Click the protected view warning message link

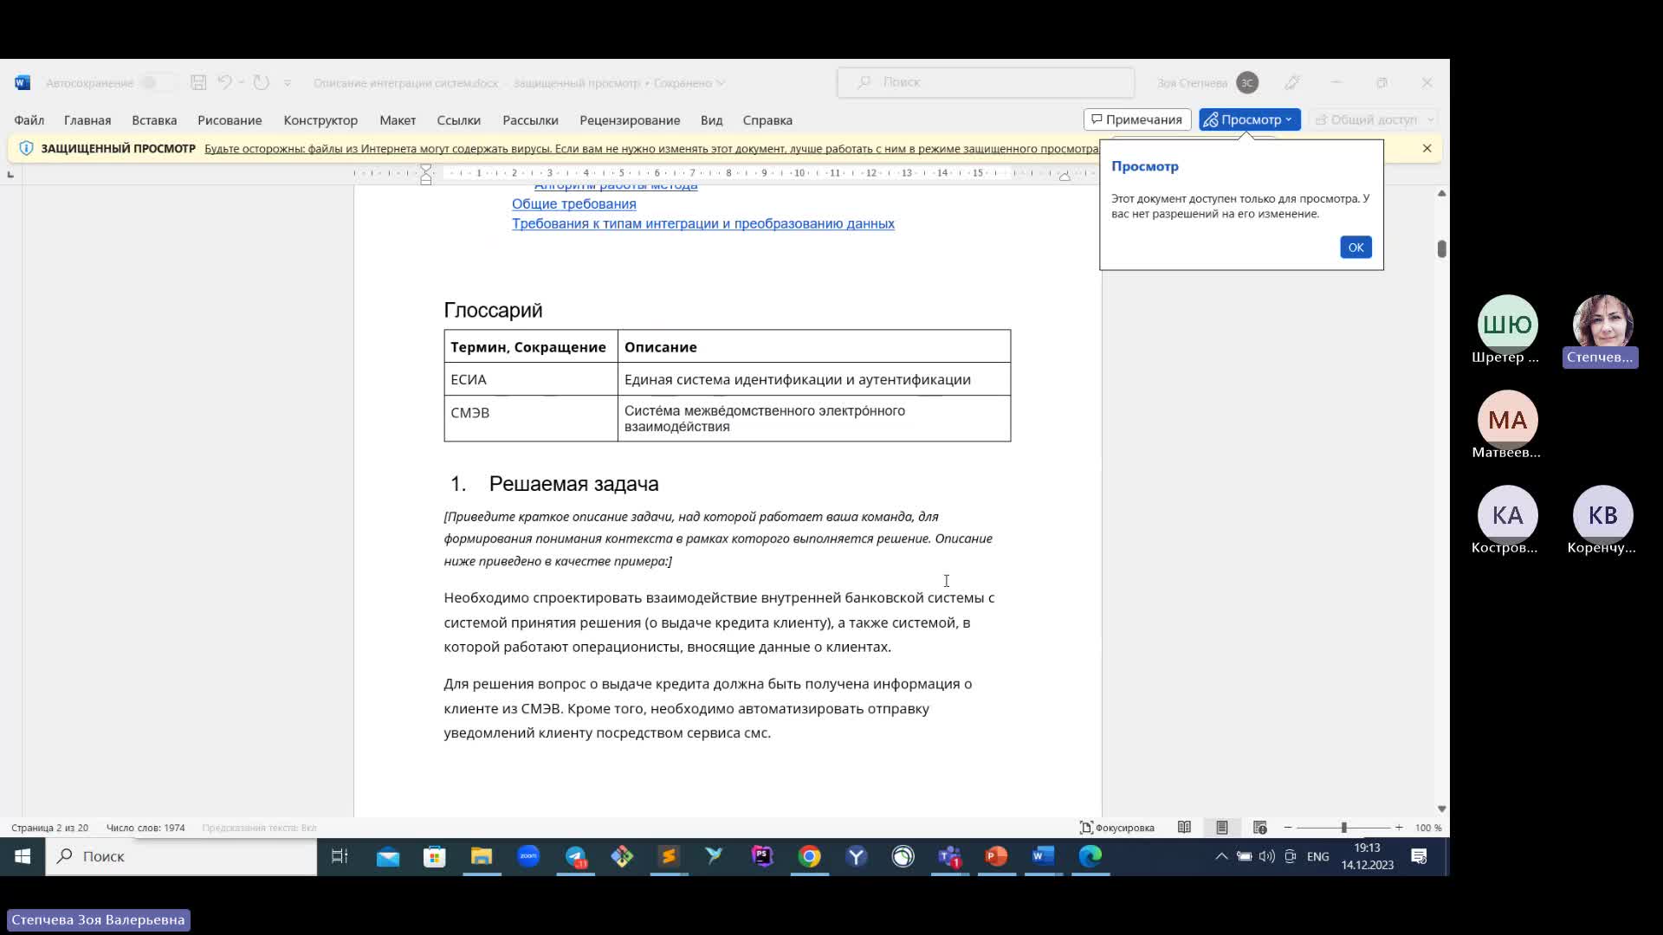pos(651,149)
